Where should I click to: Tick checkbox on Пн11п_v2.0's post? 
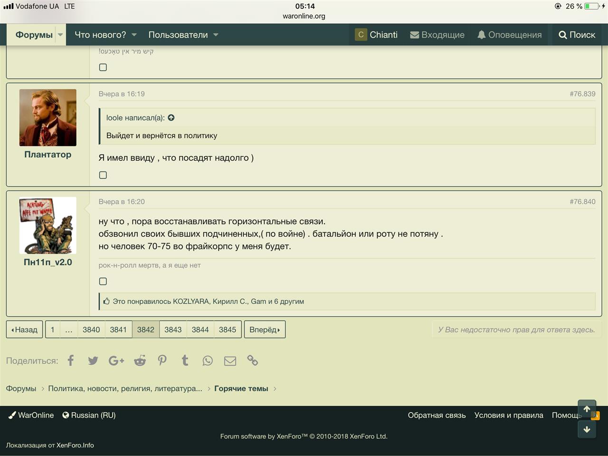103,281
